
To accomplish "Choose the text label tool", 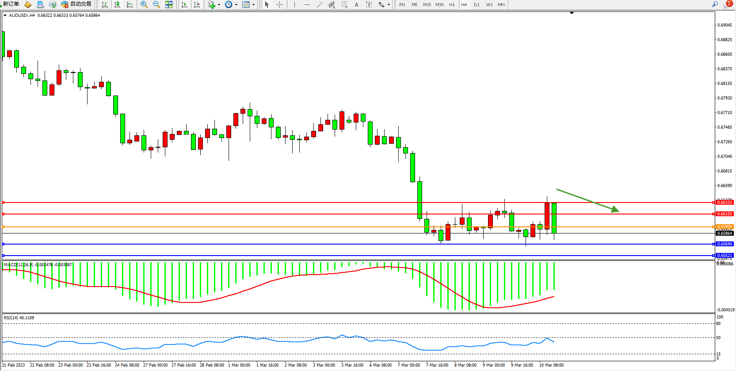I will (356, 4).
